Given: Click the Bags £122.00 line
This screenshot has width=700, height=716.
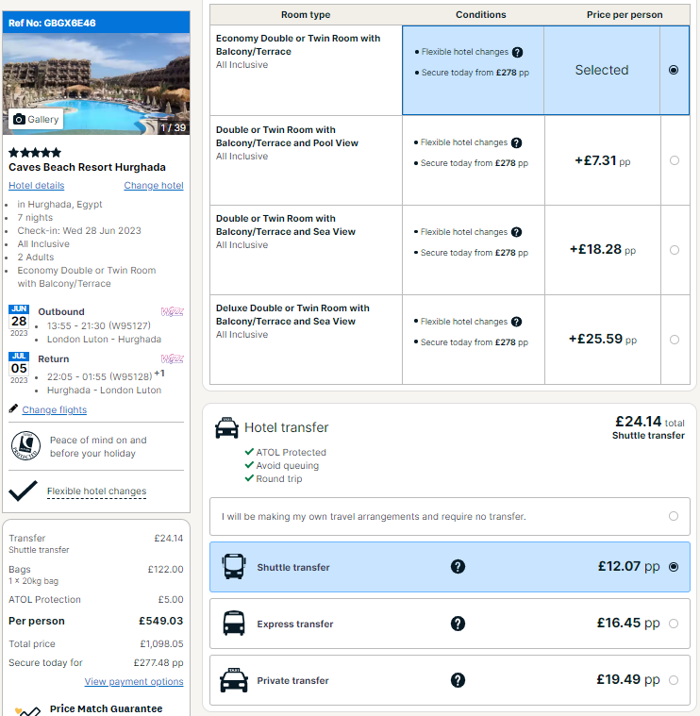Looking at the screenshot, I should (96, 570).
